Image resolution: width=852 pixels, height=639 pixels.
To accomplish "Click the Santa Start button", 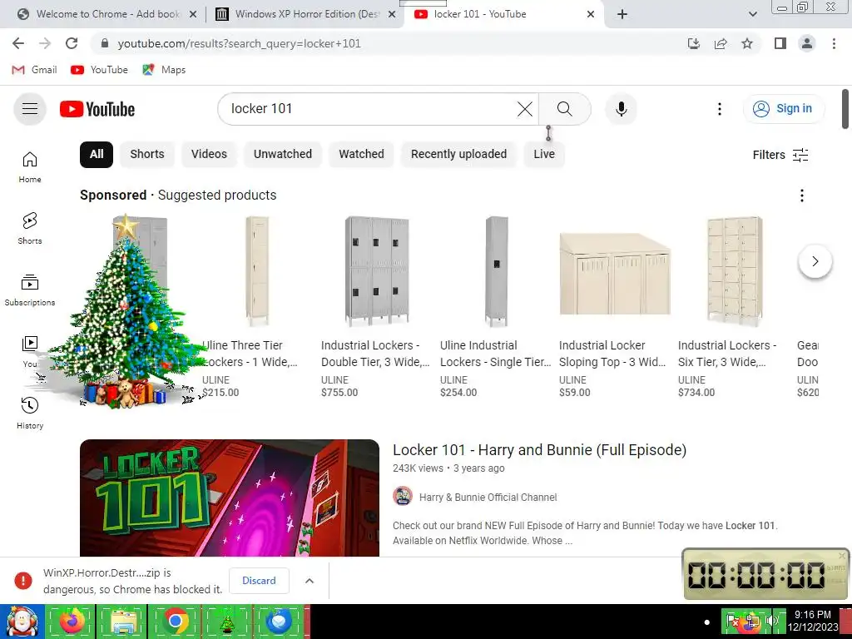I will pos(22,621).
